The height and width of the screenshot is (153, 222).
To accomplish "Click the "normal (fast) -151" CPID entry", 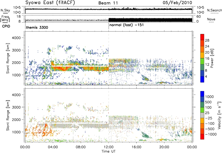I will (x=127, y=25).
